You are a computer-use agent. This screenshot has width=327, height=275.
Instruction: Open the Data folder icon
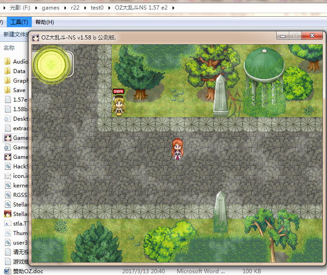click(8, 71)
